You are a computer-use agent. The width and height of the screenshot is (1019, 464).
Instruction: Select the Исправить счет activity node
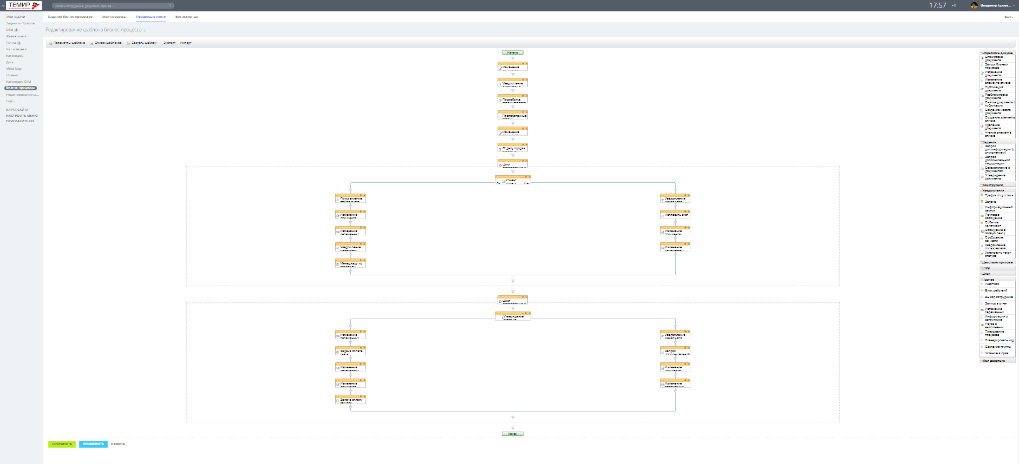(675, 215)
